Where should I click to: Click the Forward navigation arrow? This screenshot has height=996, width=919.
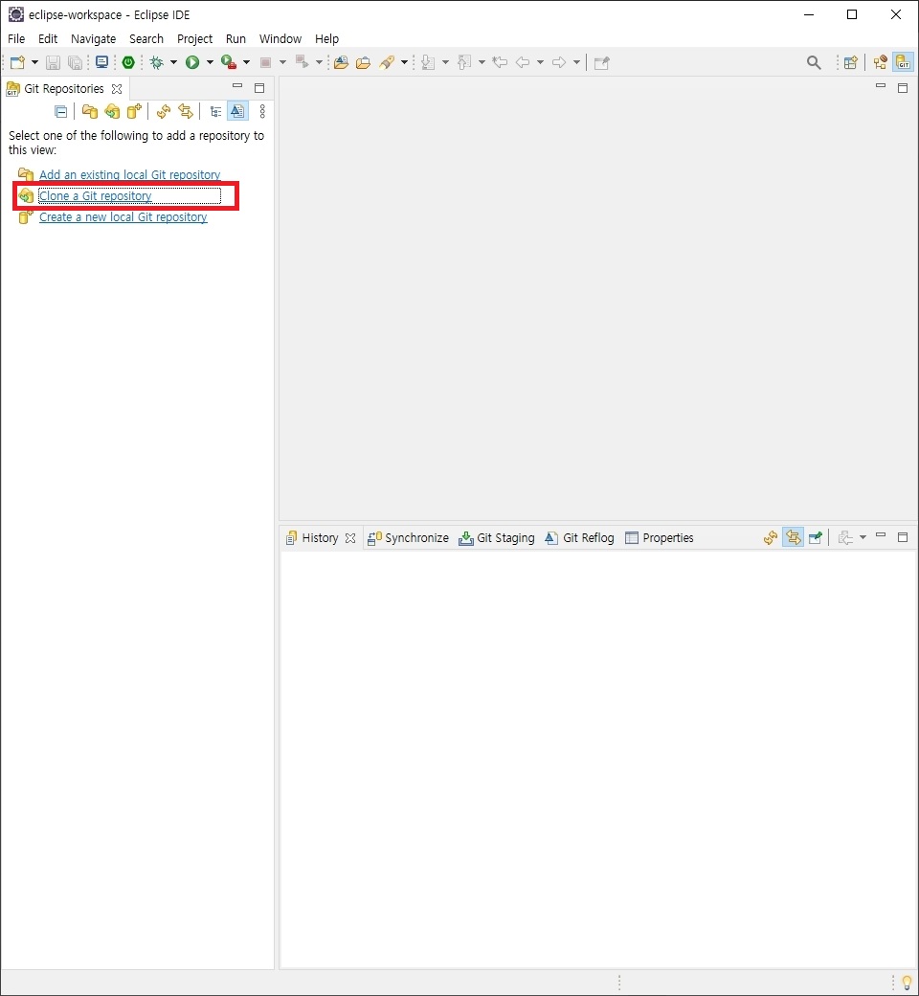click(x=559, y=62)
